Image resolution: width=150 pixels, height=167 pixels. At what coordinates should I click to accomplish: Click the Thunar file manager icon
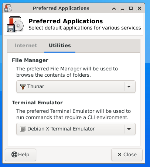(23, 87)
